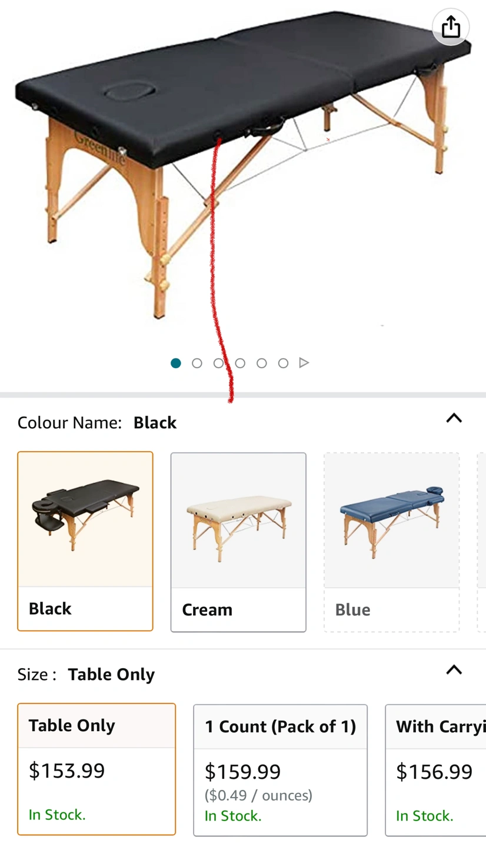Go to the second image carousel dot
Screen dimensions: 486x847
click(x=197, y=363)
